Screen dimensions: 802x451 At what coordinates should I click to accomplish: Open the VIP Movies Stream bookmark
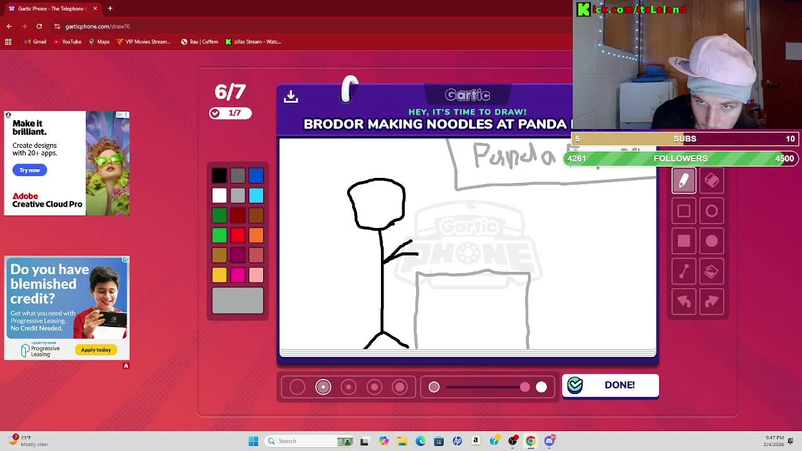[143, 42]
